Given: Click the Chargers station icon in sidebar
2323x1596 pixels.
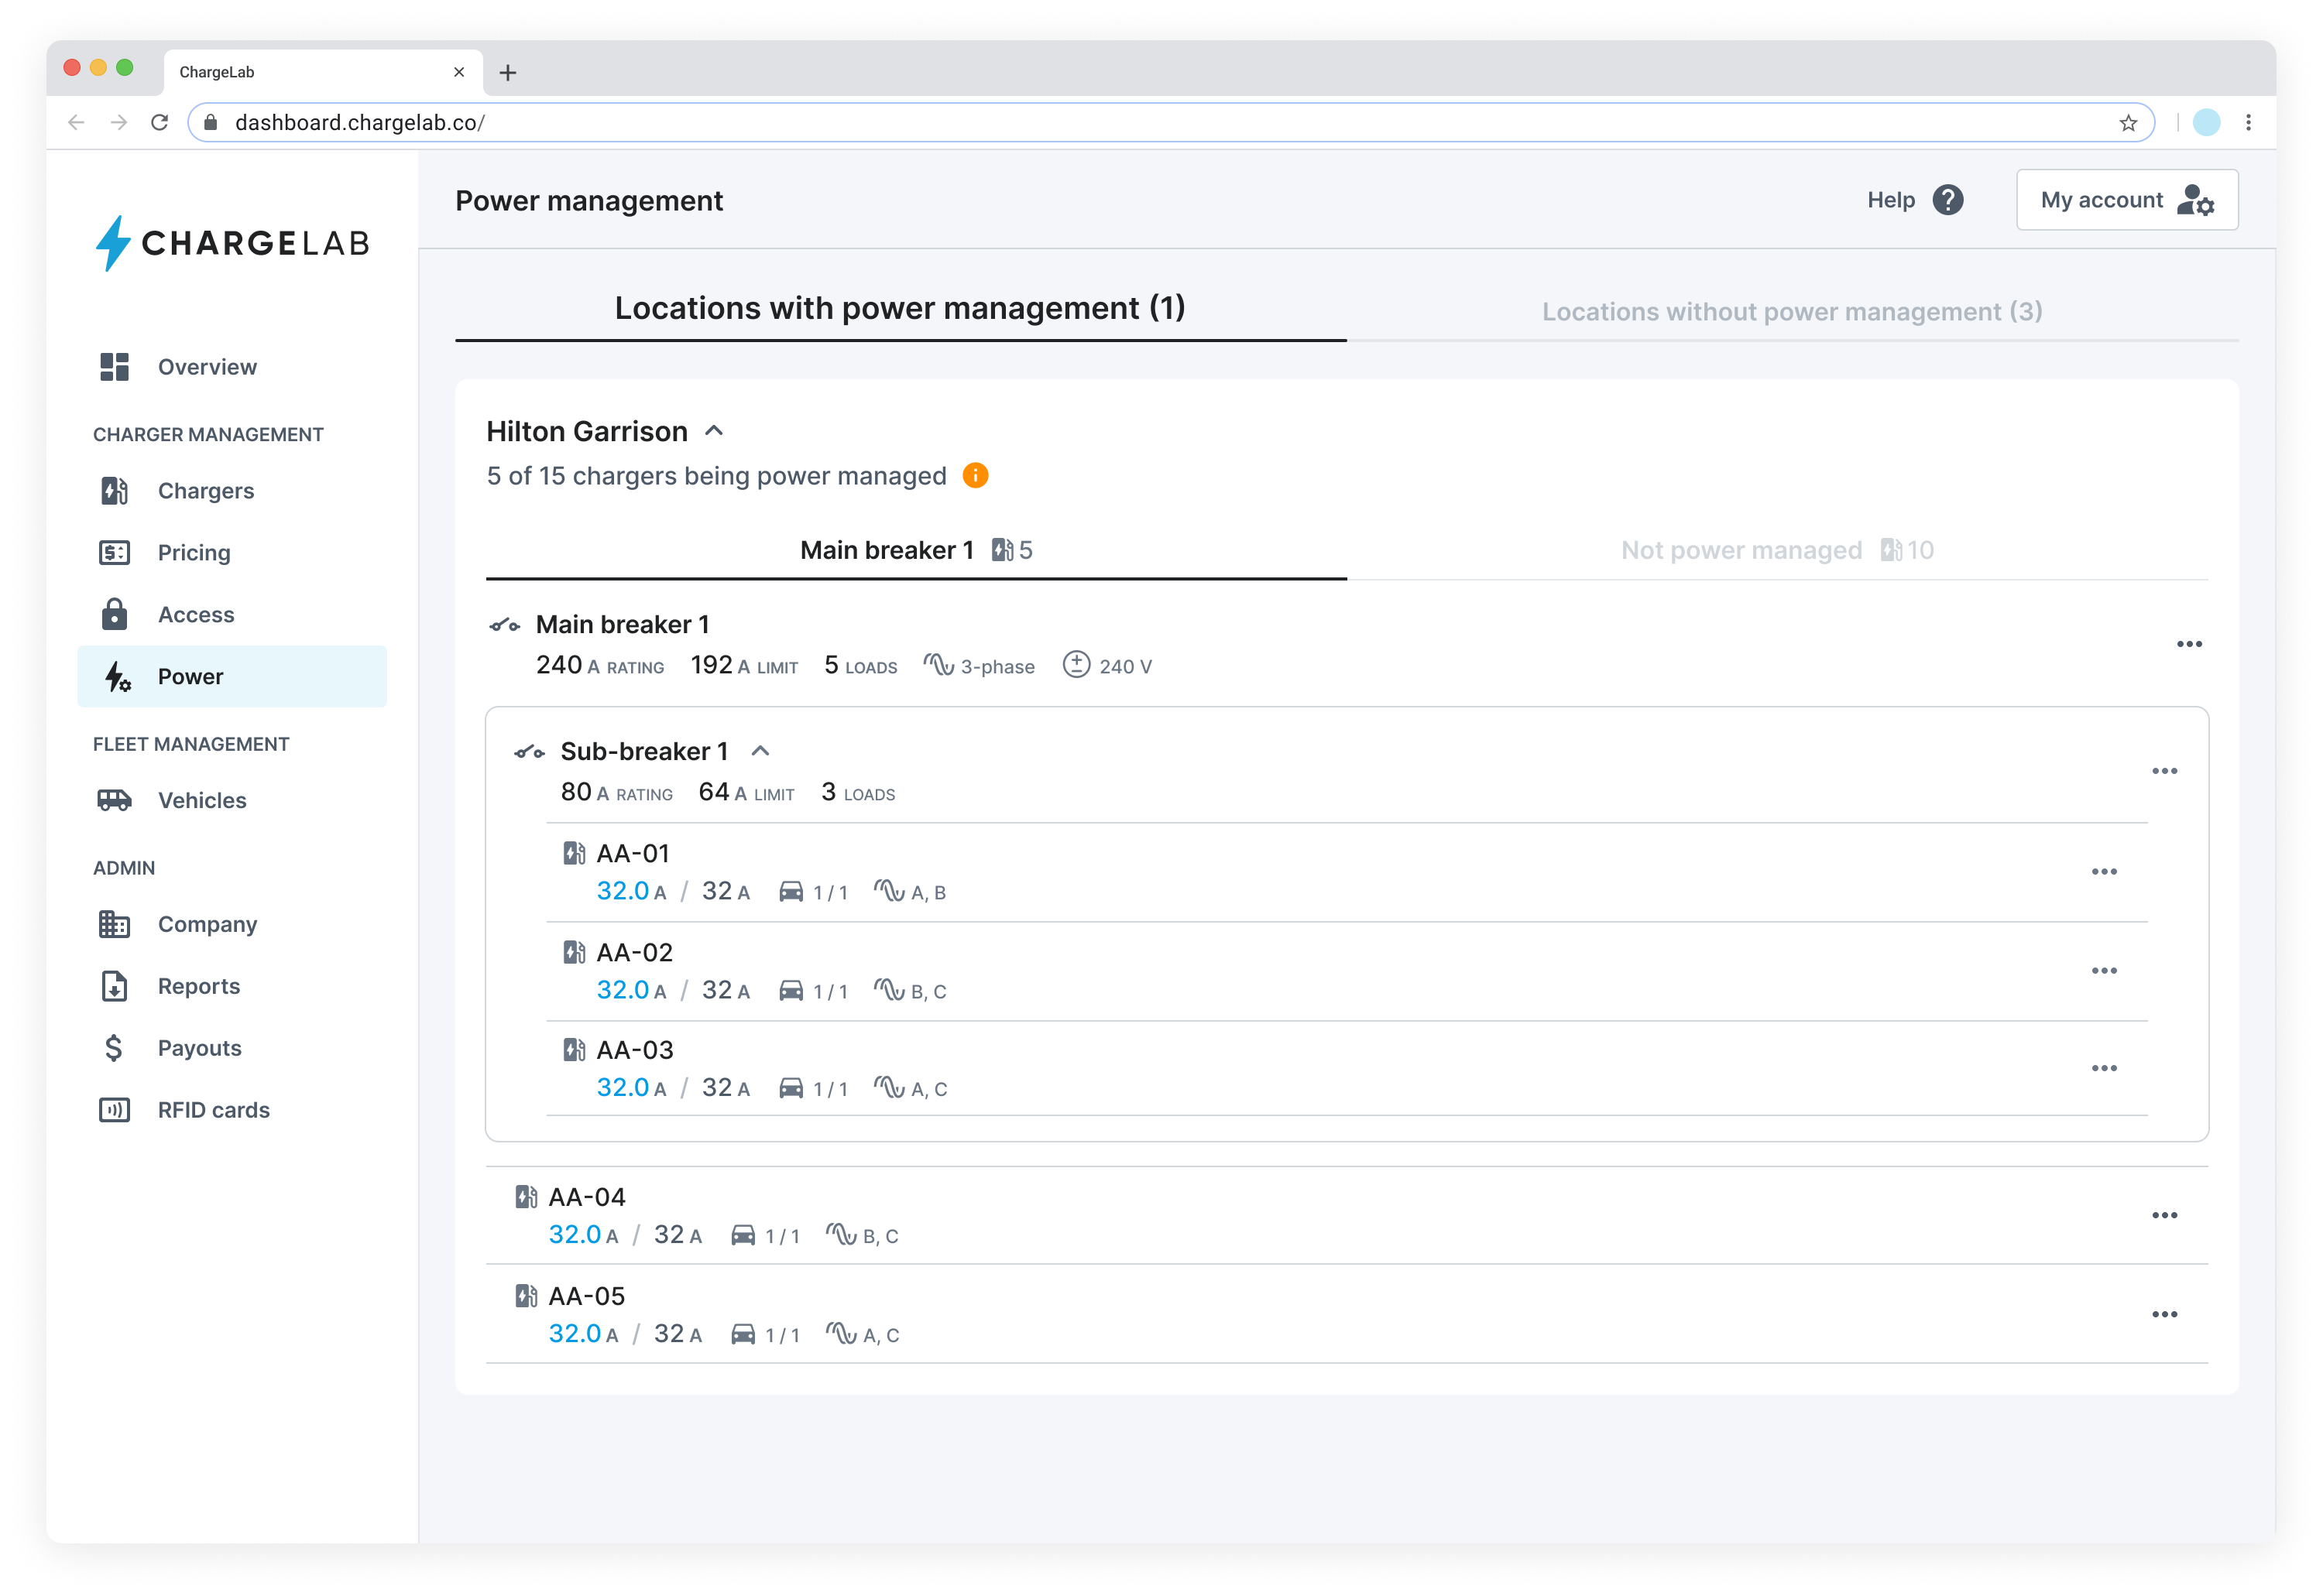Looking at the screenshot, I should point(114,491).
